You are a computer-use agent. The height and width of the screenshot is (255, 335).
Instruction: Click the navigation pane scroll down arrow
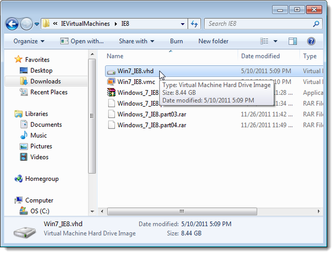(x=92, y=212)
